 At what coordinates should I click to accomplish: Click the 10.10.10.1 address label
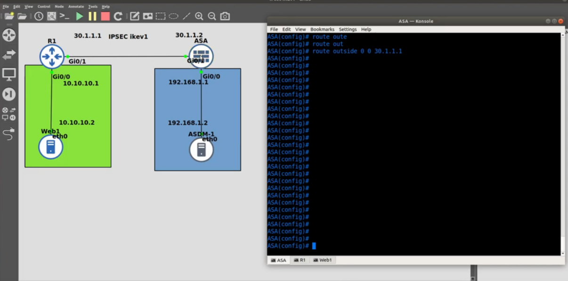(81, 83)
